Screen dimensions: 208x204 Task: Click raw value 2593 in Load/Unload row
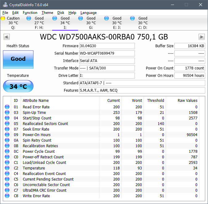193,162
